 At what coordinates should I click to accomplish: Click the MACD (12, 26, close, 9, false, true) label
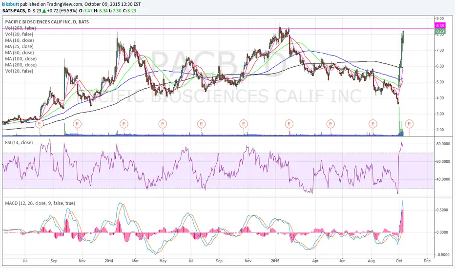40,203
